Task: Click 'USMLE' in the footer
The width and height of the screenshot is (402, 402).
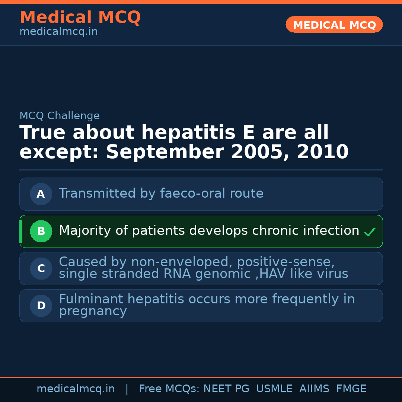Action: coord(274,389)
